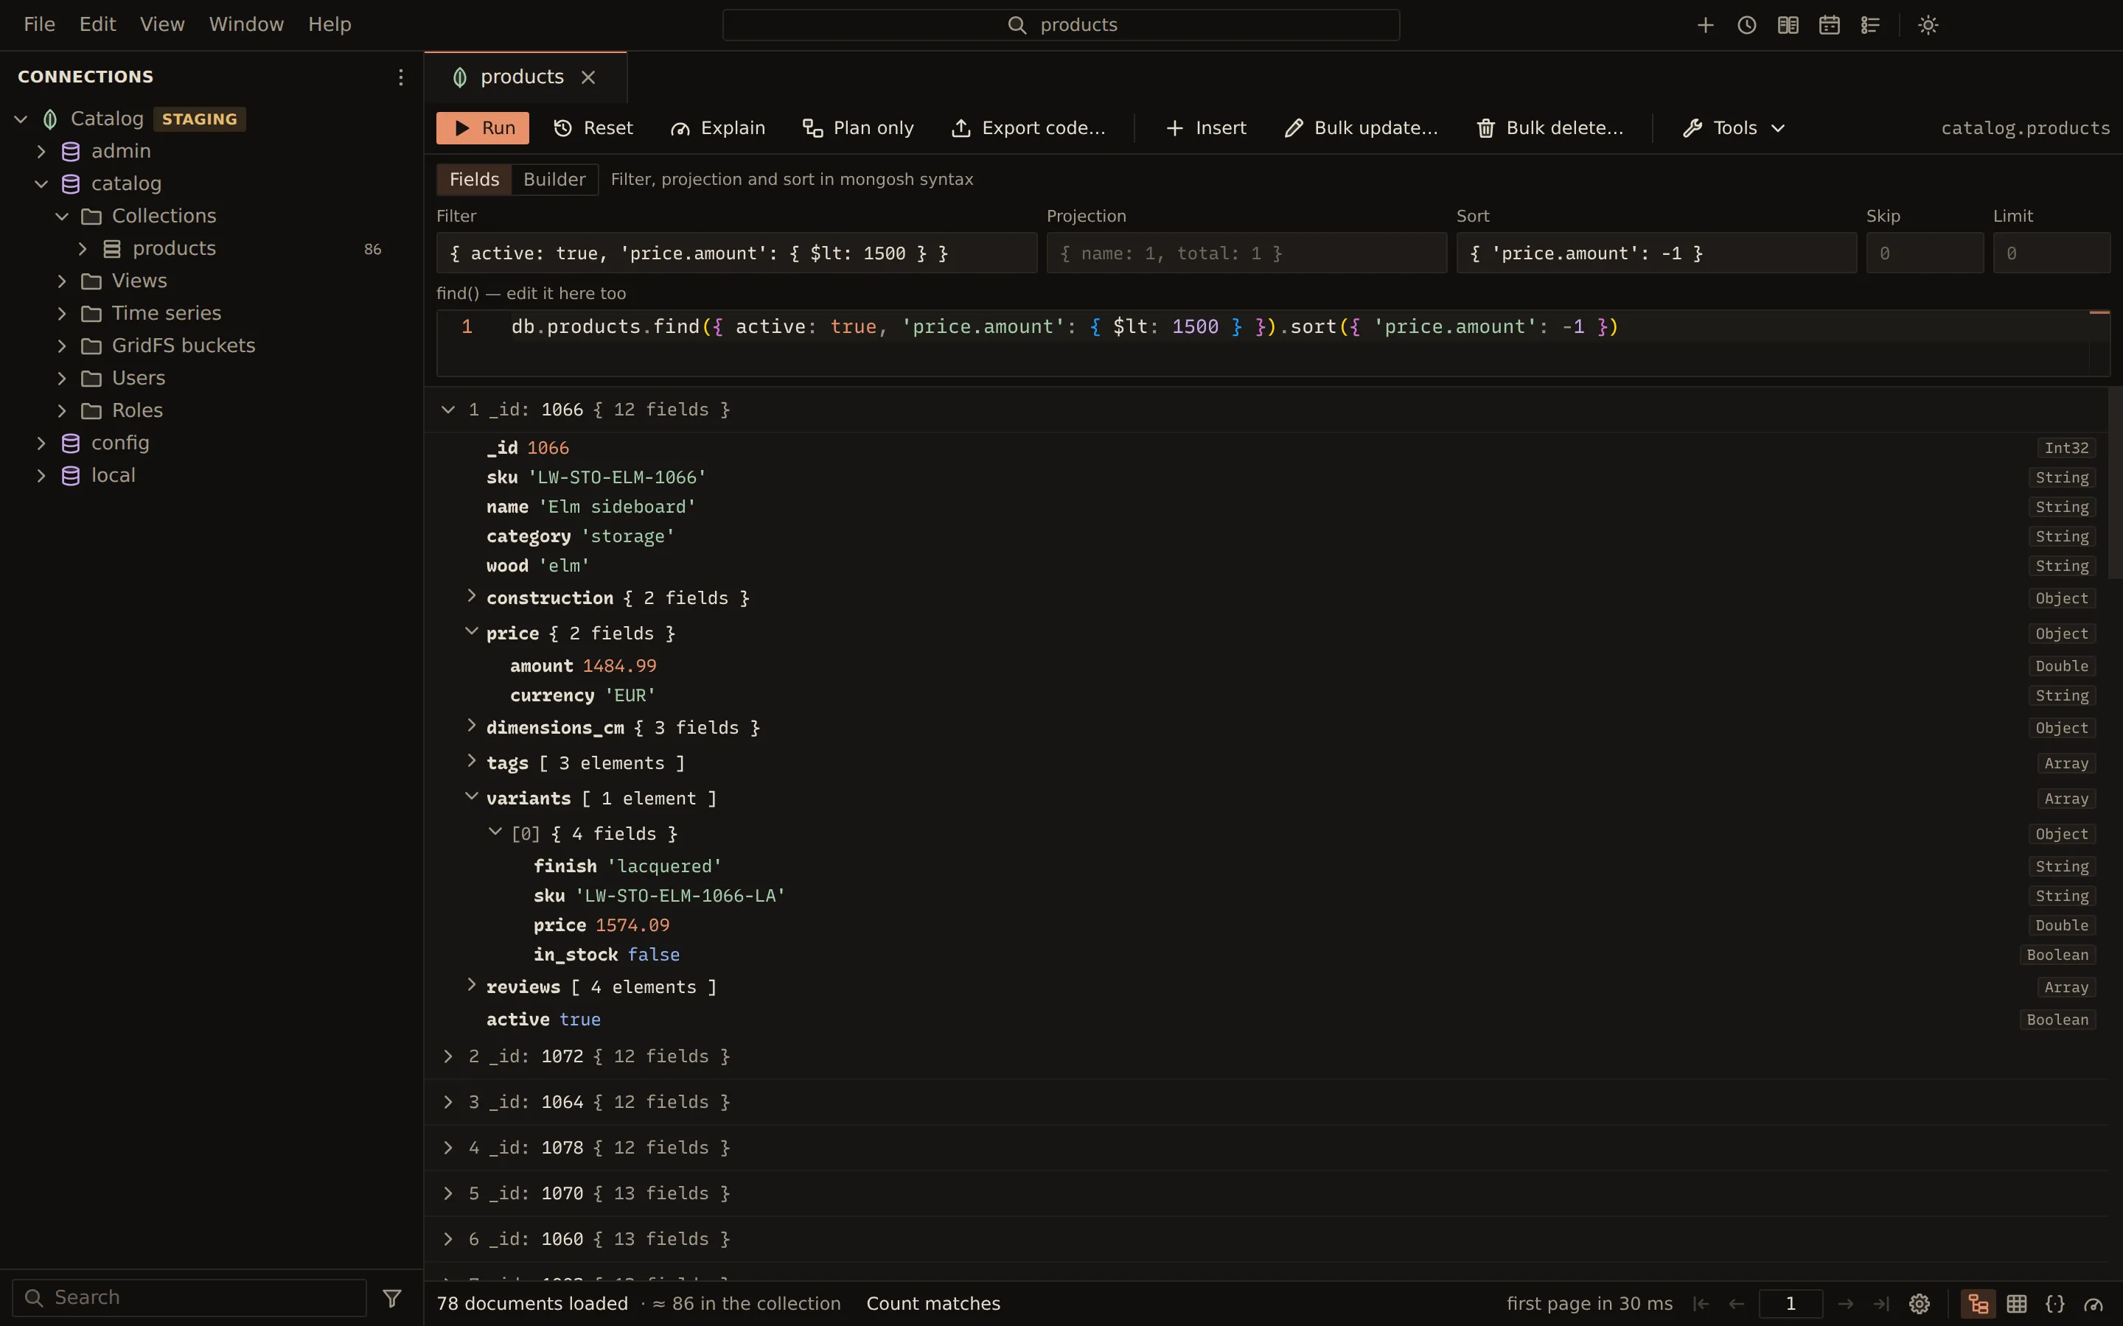Open results settings gear icon
Screen dimensions: 2123x1326
(1920, 1304)
